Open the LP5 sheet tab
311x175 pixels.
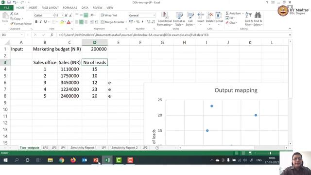tap(45, 148)
